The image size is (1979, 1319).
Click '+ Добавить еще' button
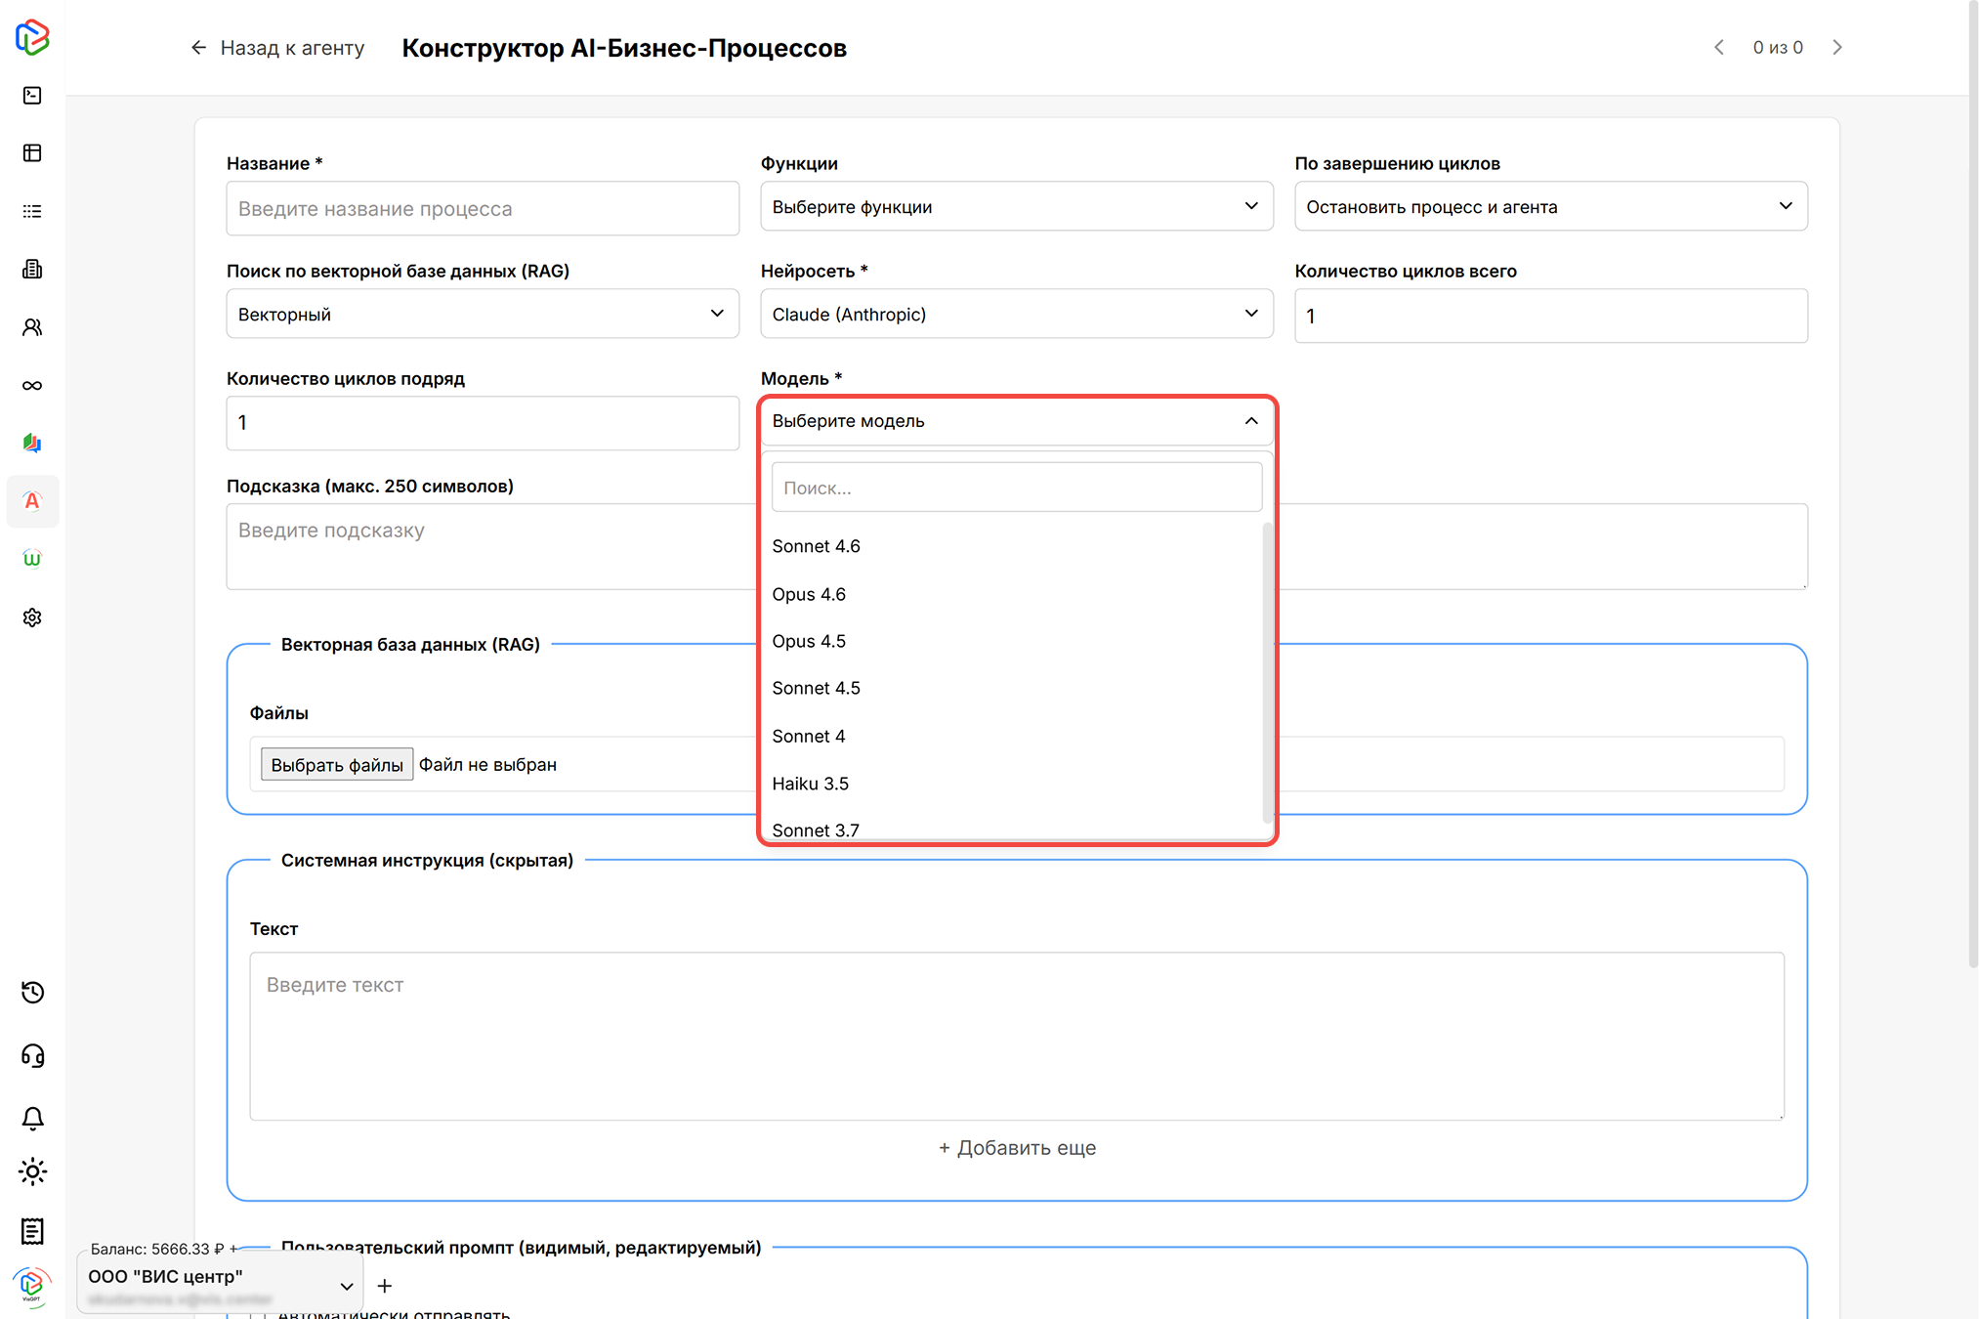click(1016, 1148)
